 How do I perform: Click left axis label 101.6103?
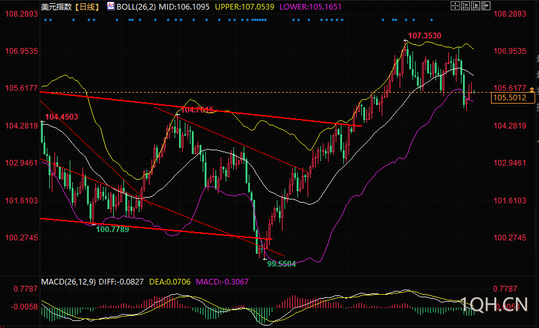coord(21,201)
